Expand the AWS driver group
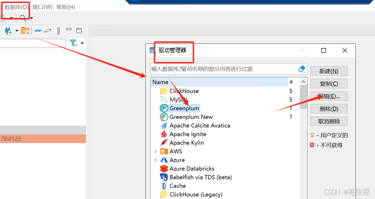 click(155, 151)
